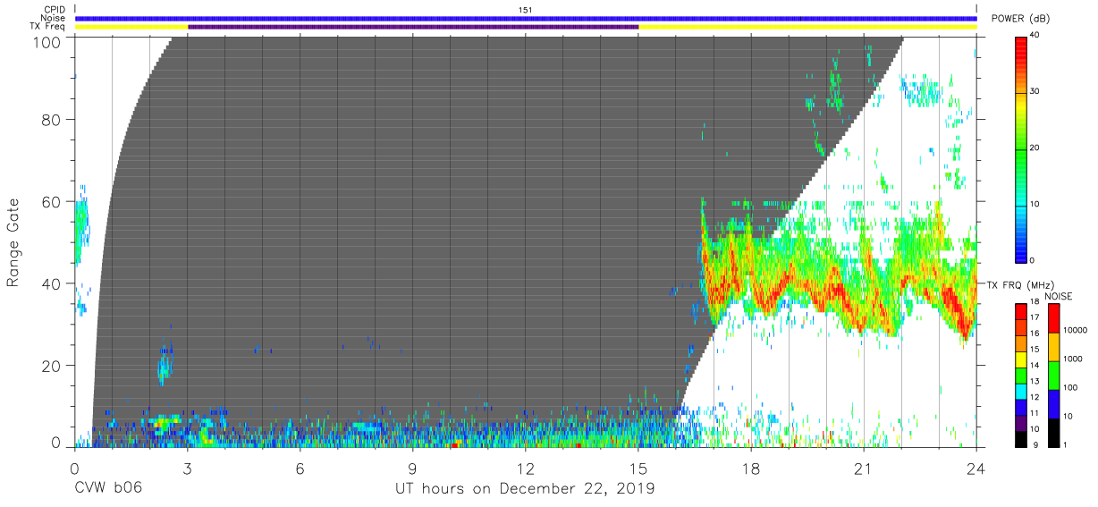
Task: Click the 9 tick on UT hours axis
Action: click(x=413, y=467)
